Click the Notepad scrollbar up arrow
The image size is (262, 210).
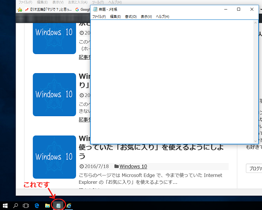[255, 23]
